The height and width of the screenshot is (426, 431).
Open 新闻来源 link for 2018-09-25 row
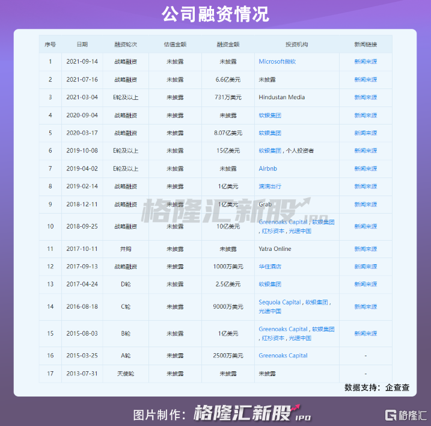point(365,226)
